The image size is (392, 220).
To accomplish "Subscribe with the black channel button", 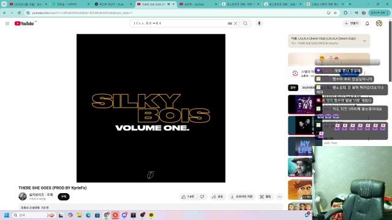I will [64, 197].
